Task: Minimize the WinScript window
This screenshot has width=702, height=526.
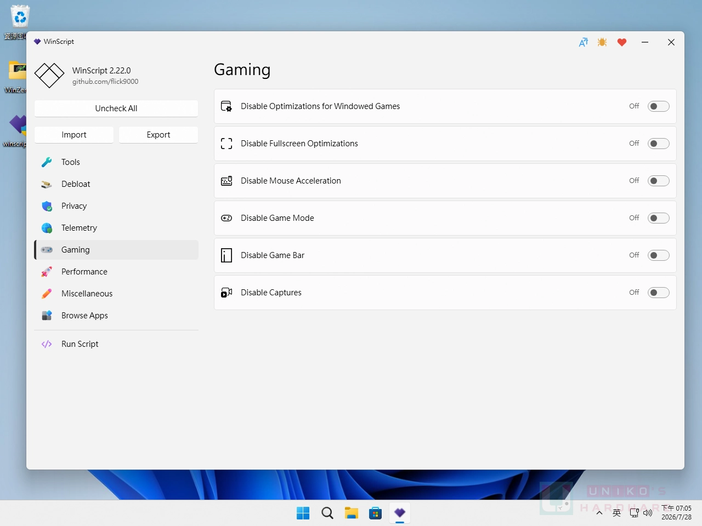Action: 645,42
